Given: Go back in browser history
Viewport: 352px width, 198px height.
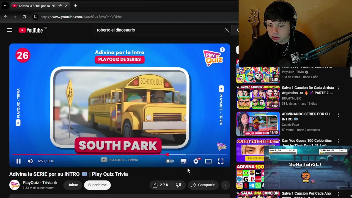Looking at the screenshot, I should [6, 17].
